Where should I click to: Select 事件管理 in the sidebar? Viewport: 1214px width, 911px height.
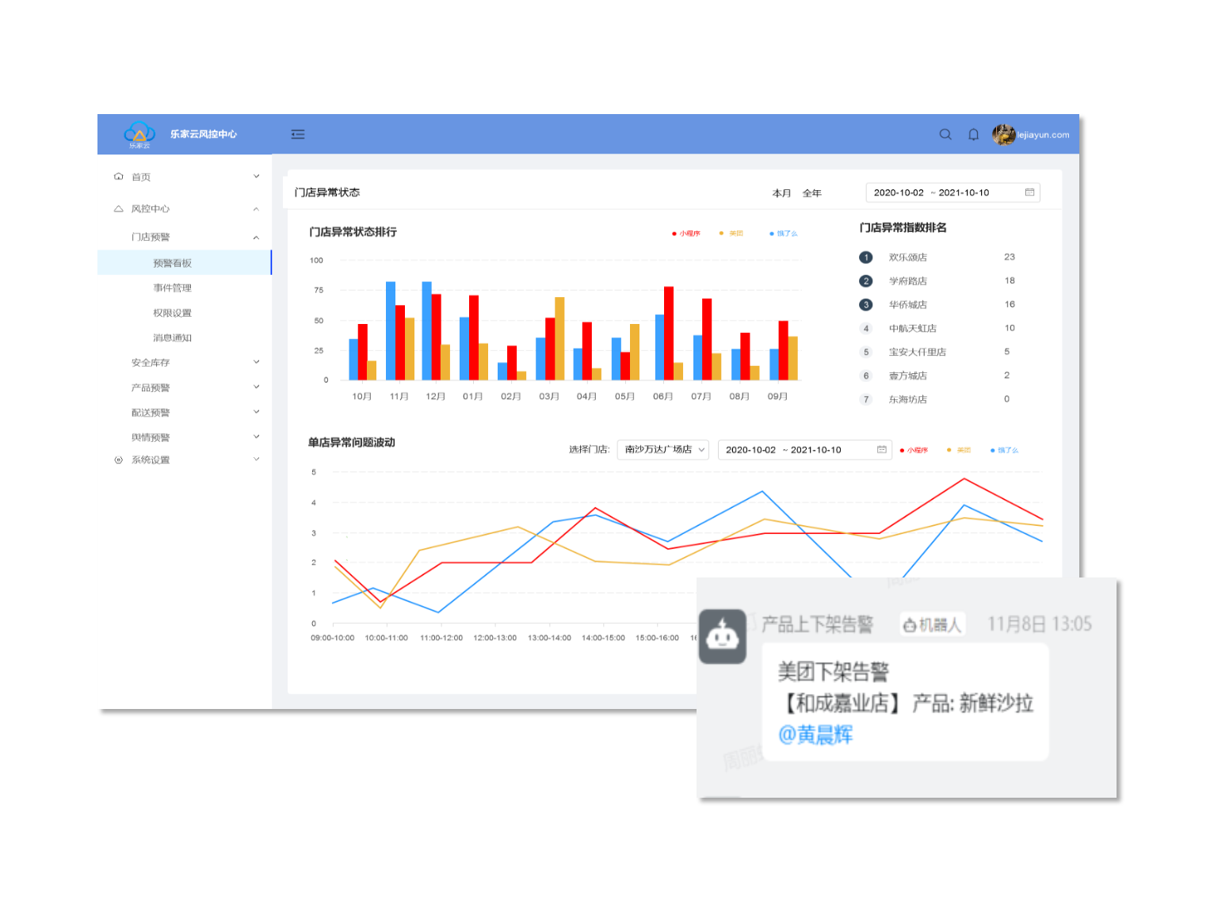point(172,288)
